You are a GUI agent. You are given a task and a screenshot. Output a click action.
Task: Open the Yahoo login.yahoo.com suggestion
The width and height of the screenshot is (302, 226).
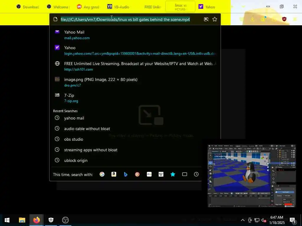[135, 50]
